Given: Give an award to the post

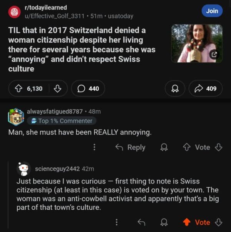Looking at the screenshot, I should point(174,88).
